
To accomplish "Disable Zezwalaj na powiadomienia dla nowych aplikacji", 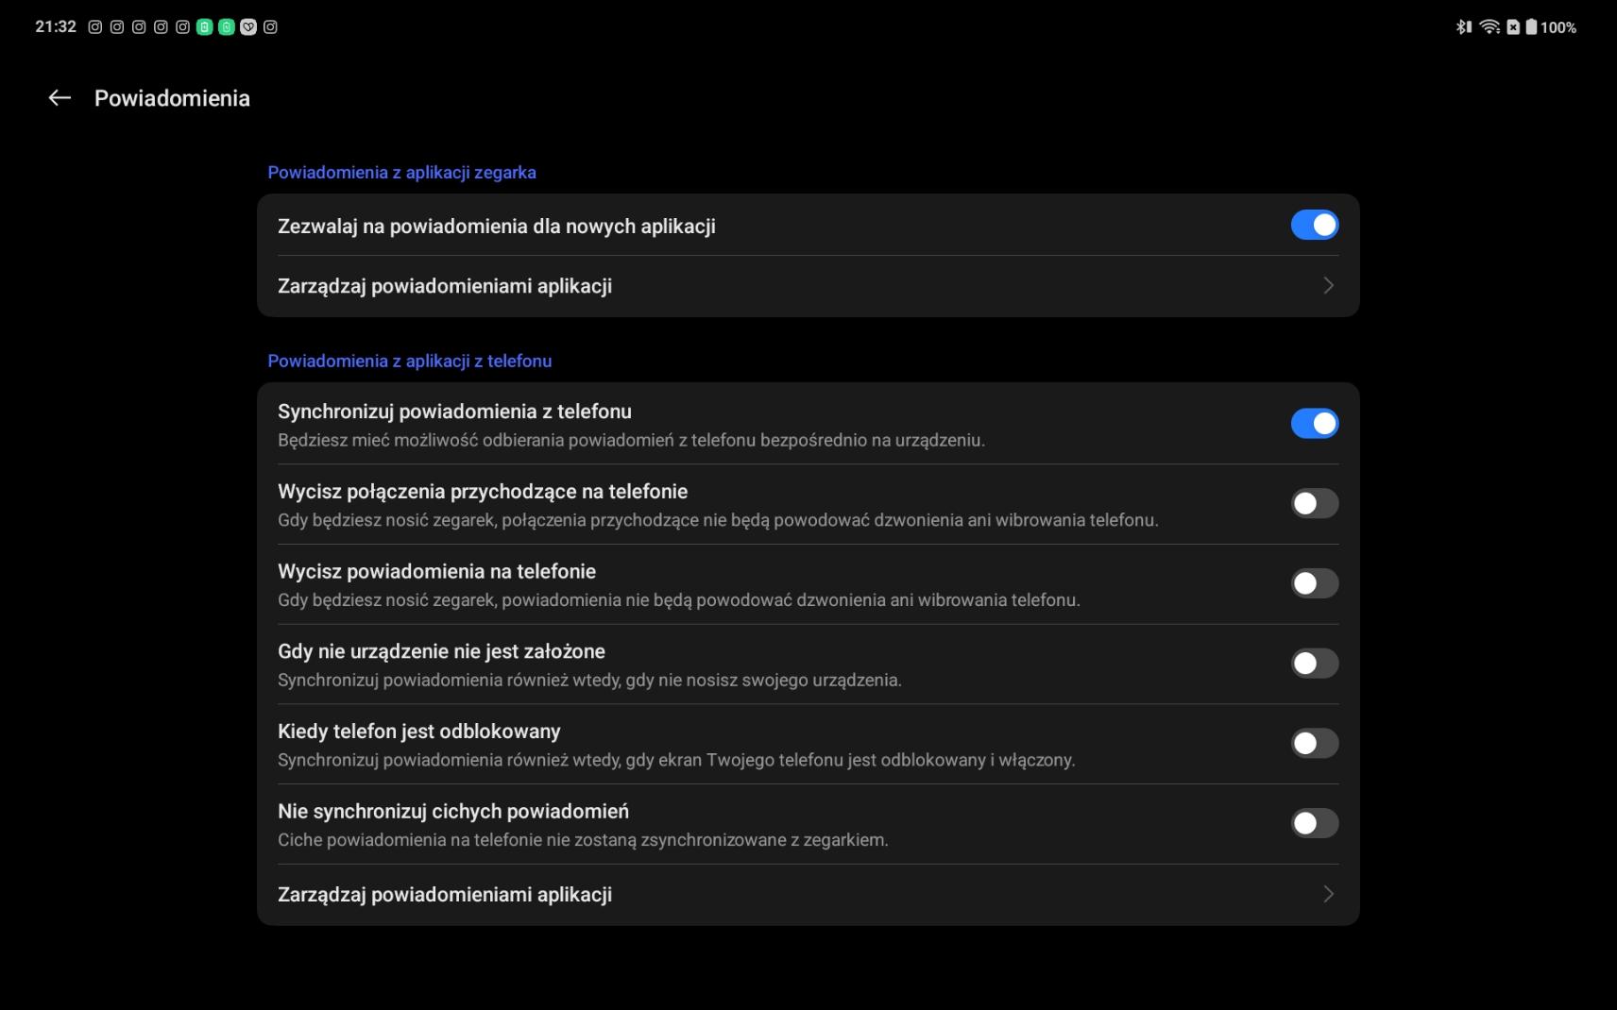I will tap(1314, 225).
